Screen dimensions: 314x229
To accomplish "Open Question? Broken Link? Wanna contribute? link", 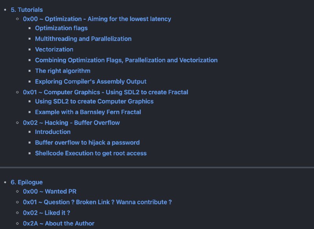I will click(x=97, y=202).
